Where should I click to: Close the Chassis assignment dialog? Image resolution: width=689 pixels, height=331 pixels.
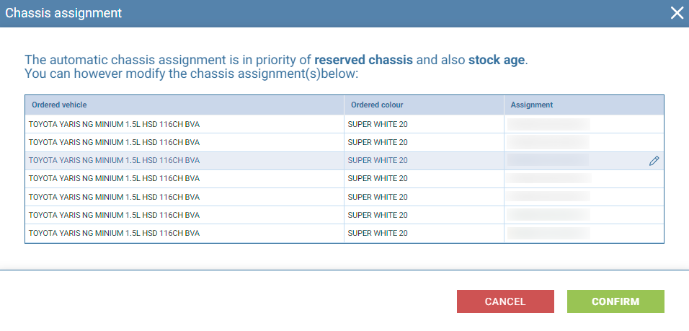coord(677,13)
